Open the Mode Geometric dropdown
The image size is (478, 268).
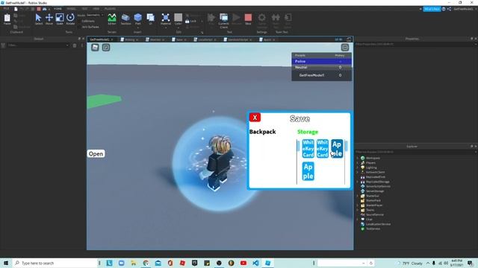click(95, 15)
